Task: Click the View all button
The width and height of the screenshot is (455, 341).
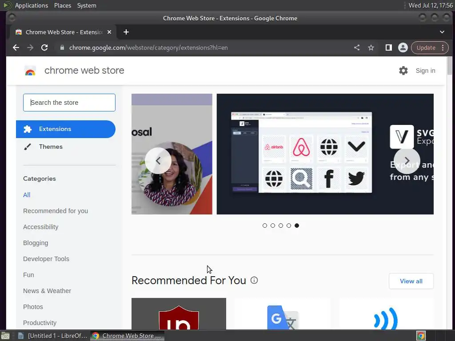Action: tap(411, 281)
